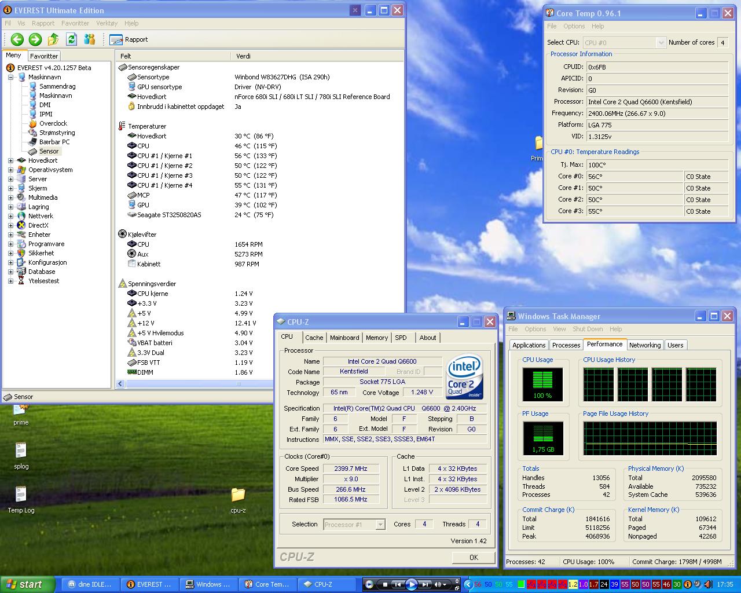This screenshot has height=593, width=741.
Task: Click the Felt column header in EVEREST
Action: 174,56
